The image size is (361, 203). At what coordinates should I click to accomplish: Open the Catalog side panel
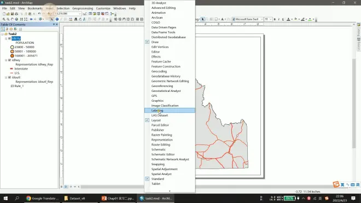(358, 30)
